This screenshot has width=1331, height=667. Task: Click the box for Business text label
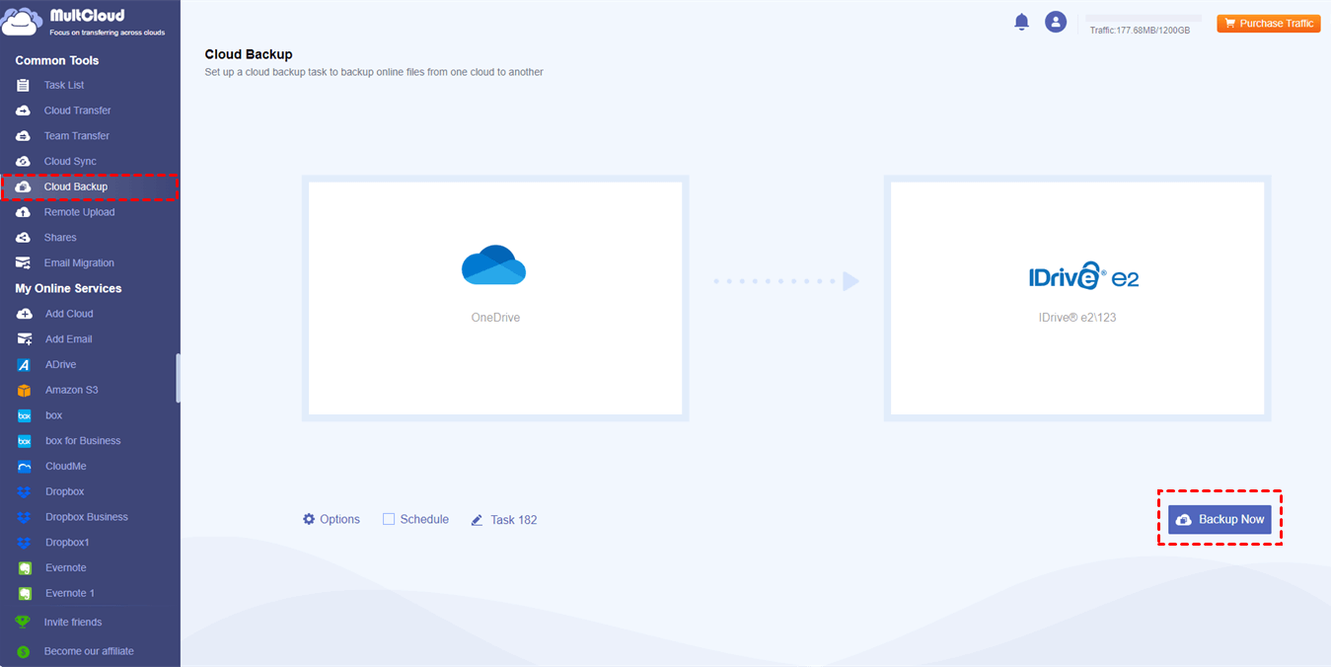pyautogui.click(x=83, y=441)
